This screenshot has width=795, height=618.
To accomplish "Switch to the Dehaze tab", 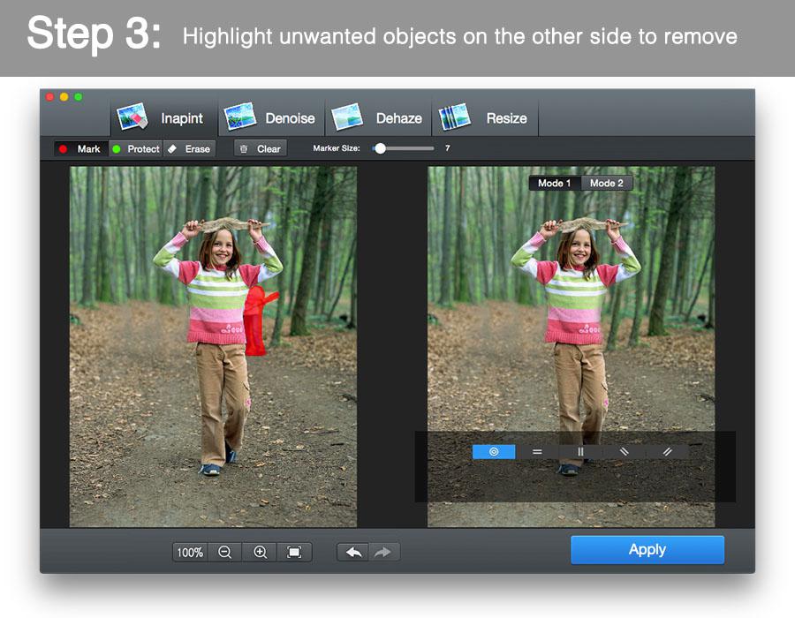I will [x=378, y=118].
